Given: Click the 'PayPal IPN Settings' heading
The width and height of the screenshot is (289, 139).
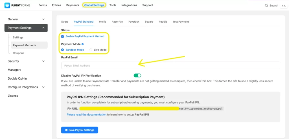Looking at the screenshot, I should [115, 97].
